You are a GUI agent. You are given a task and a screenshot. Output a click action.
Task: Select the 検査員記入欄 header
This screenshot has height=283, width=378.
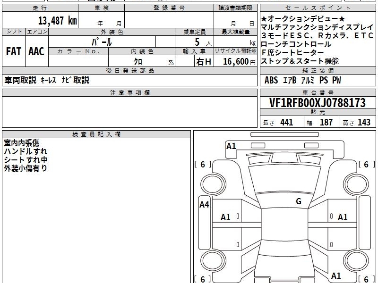[x=96, y=134]
